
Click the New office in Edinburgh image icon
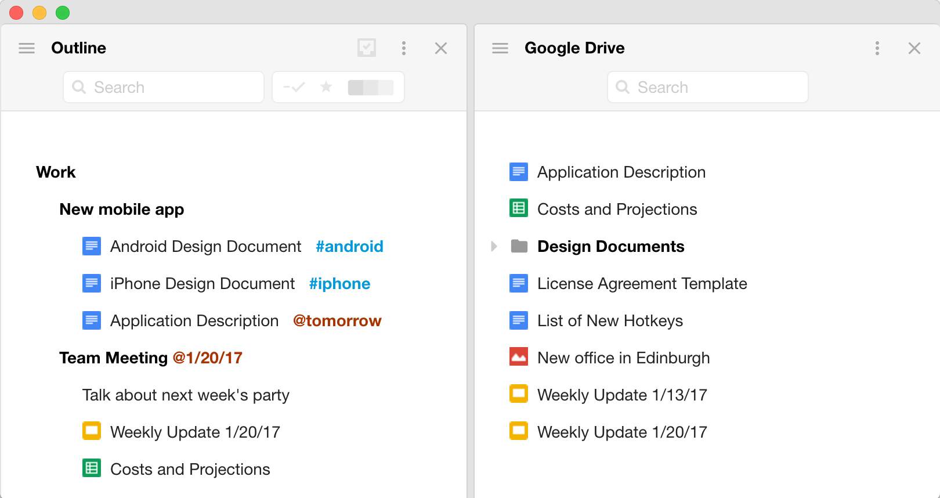point(519,356)
